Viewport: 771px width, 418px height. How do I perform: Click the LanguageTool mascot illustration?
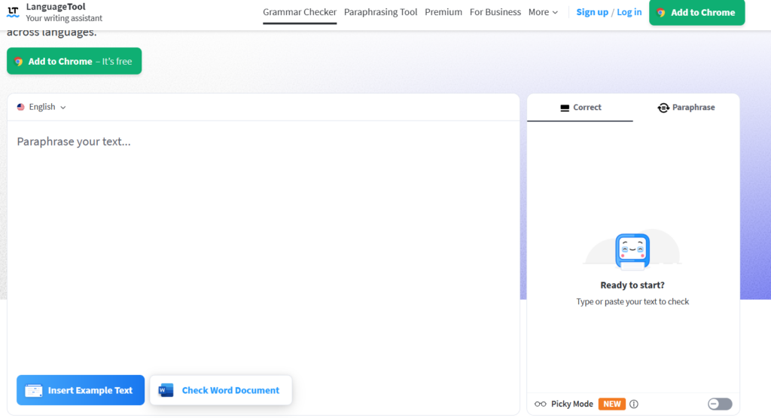click(632, 252)
